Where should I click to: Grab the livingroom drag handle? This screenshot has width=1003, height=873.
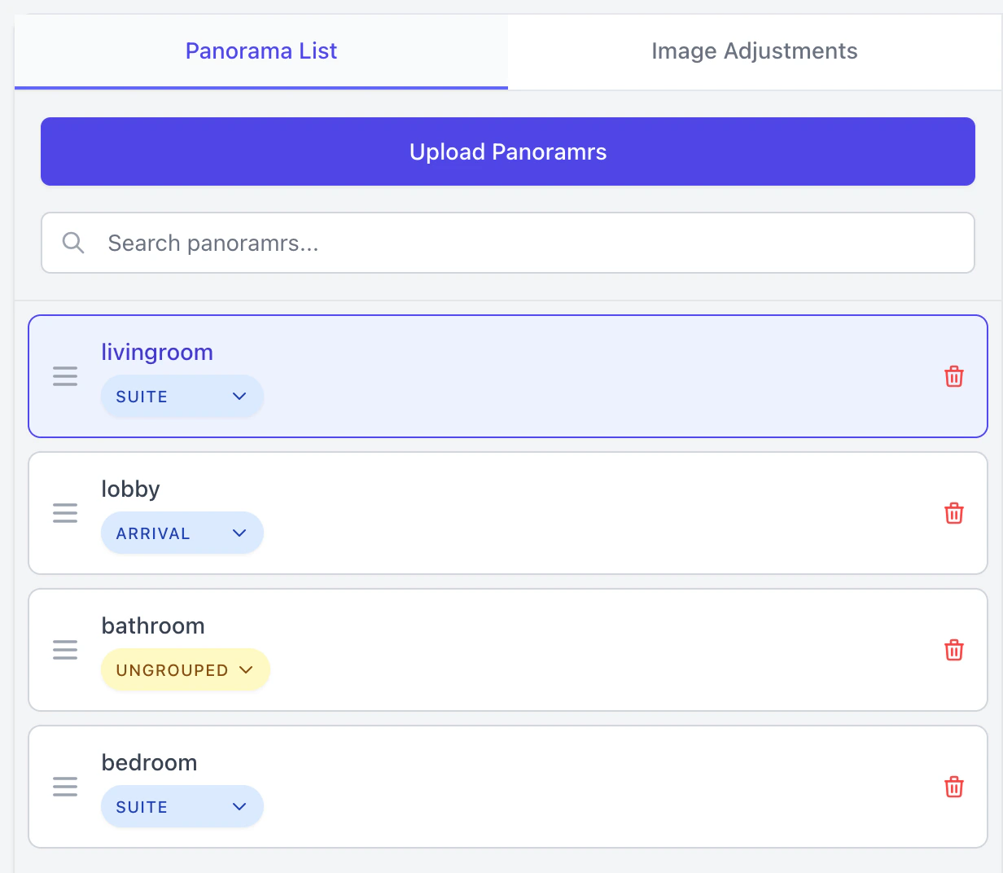[65, 376]
